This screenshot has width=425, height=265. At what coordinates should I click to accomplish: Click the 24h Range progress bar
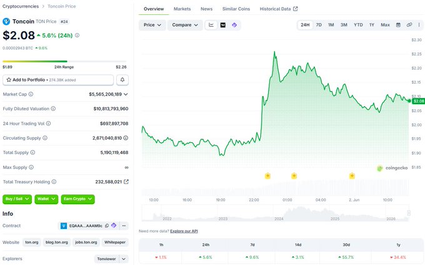[64, 61]
